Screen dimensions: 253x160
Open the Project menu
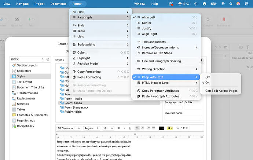(40, 4)
